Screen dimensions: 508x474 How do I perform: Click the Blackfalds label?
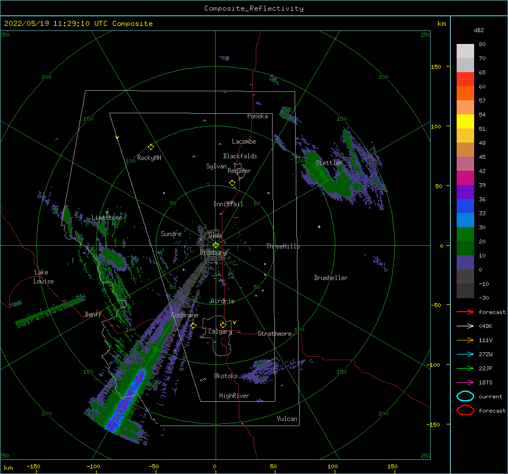click(x=240, y=156)
